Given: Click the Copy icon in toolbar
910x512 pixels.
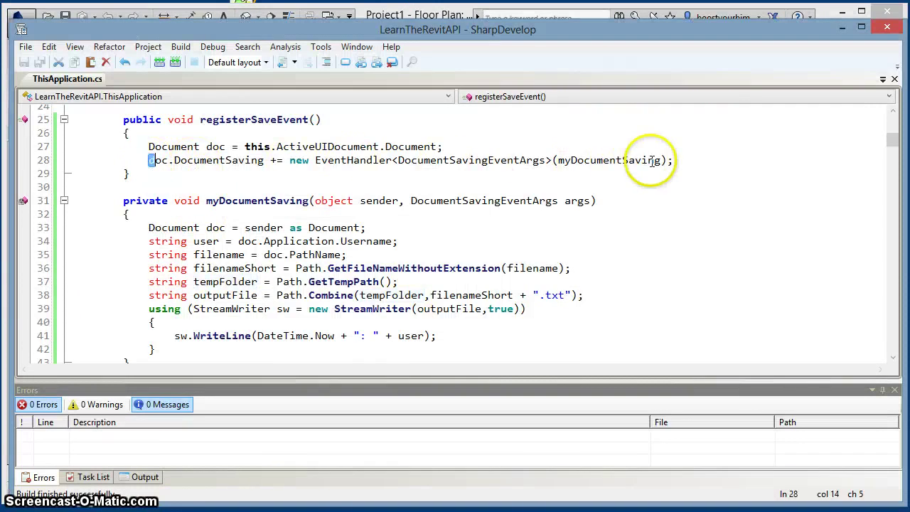Looking at the screenshot, I should click(x=75, y=63).
